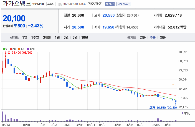Click the last blue candlestick at 09/30

pyautogui.click(x=176, y=102)
